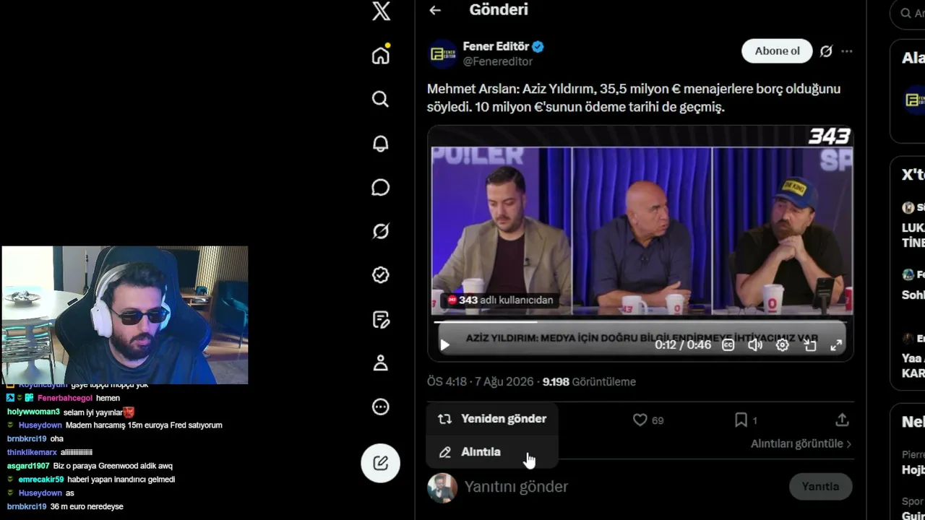This screenshot has width=925, height=520.
Task: Open the sidebar icon above the profile icon
Action: 381,319
